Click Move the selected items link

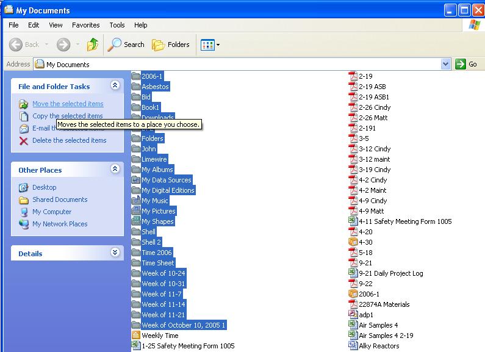[68, 104]
